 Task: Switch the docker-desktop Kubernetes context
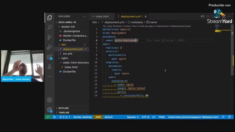pos(82,117)
